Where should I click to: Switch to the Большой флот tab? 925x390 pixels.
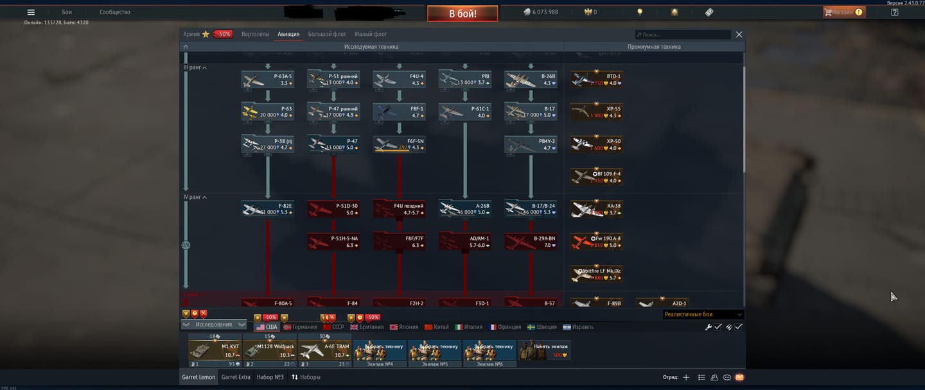(326, 34)
